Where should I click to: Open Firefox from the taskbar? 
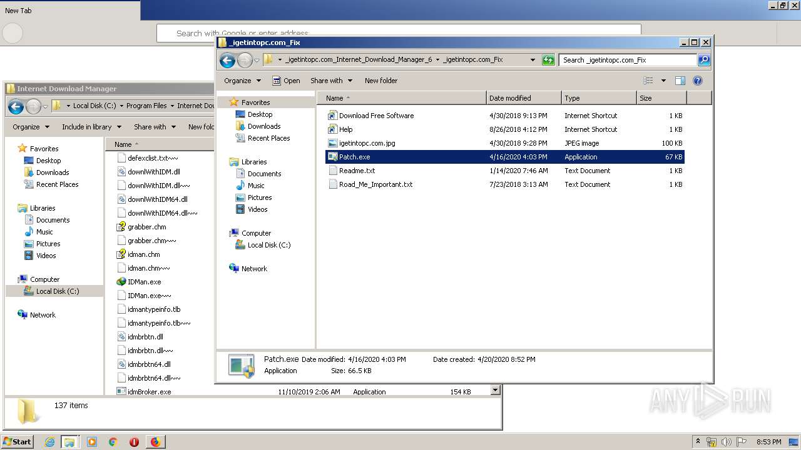[155, 442]
